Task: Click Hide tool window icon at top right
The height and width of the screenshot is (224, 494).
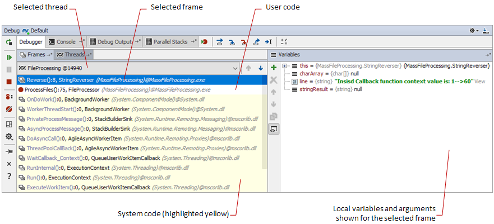Action: pos(486,30)
